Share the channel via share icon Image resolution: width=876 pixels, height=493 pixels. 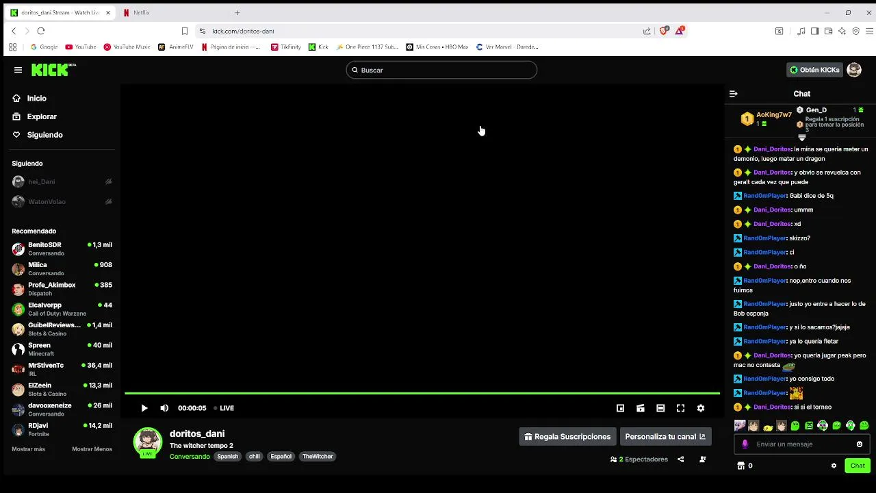(680, 459)
